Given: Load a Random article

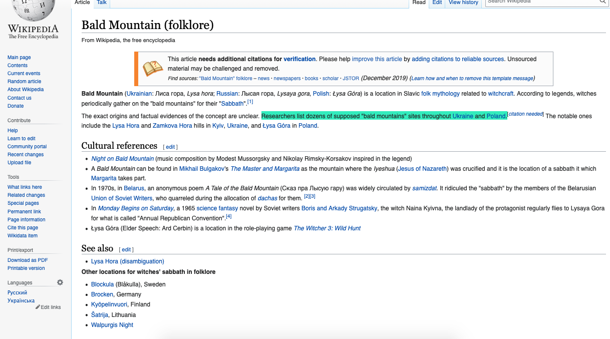Looking at the screenshot, I should pyautogui.click(x=25, y=82).
